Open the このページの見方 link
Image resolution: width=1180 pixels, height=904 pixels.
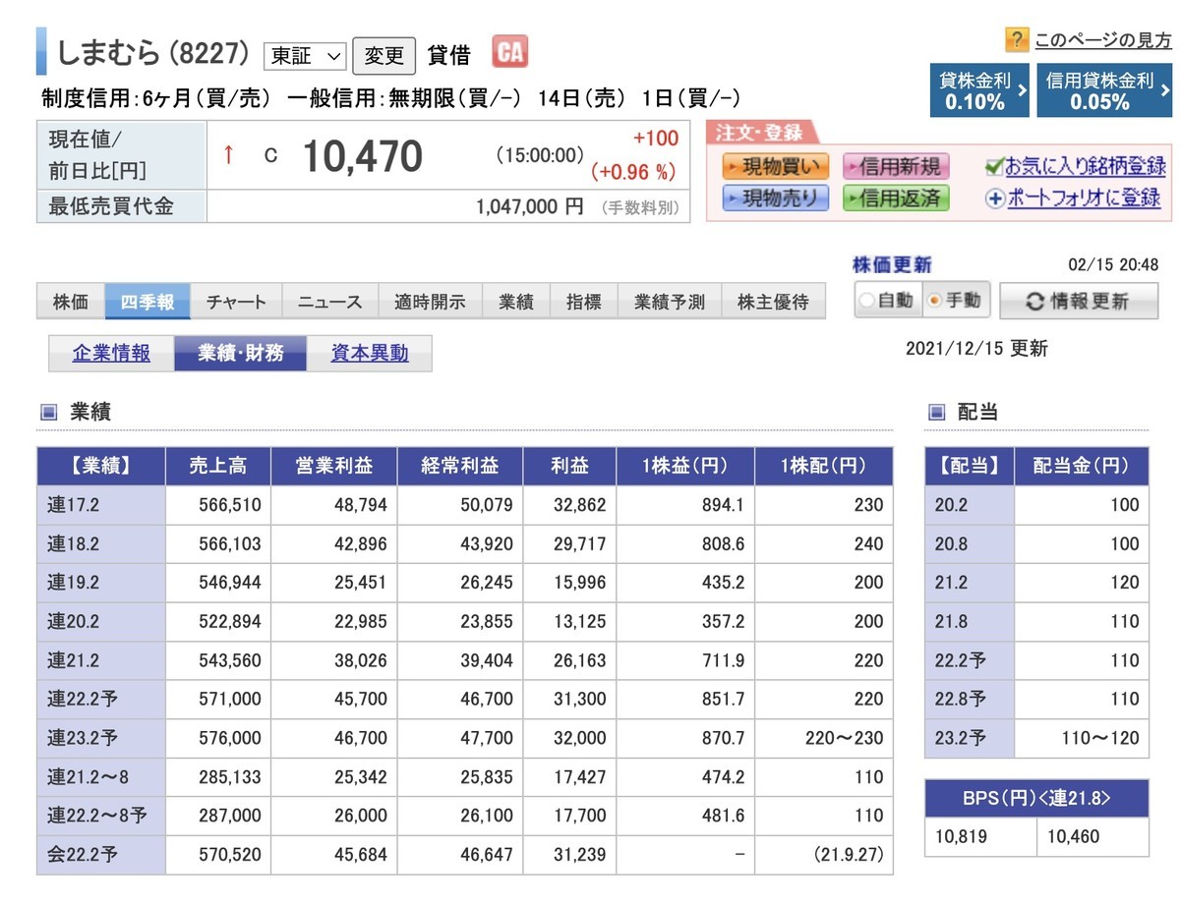1103,40
